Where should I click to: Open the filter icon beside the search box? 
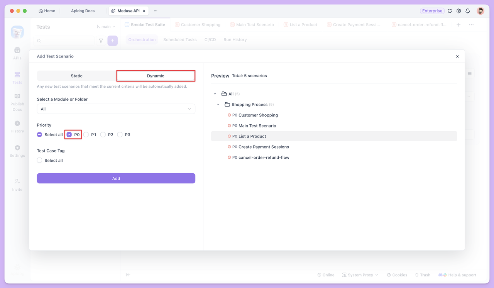[x=101, y=40]
